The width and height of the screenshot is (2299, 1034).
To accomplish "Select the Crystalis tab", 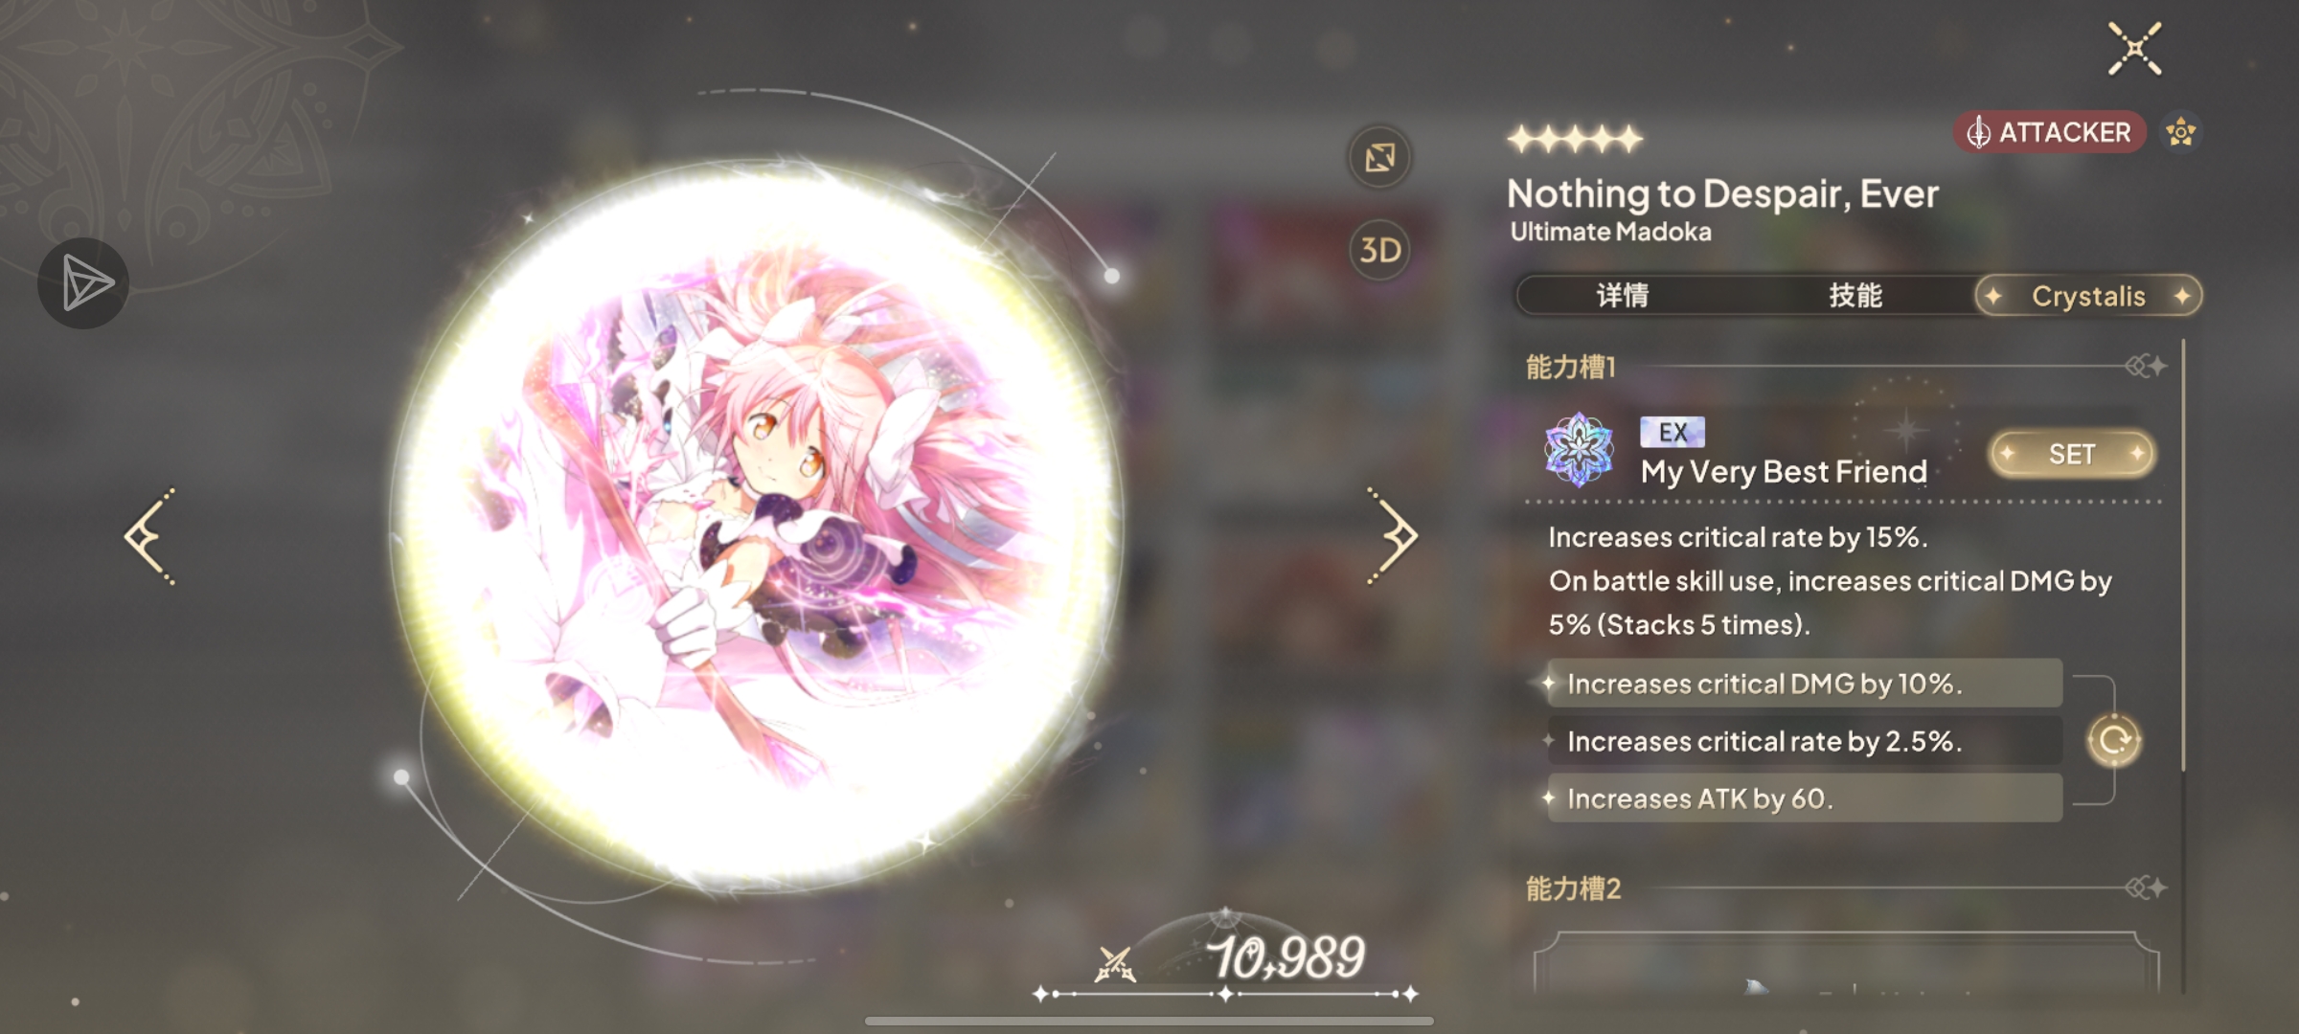I will [x=2088, y=296].
